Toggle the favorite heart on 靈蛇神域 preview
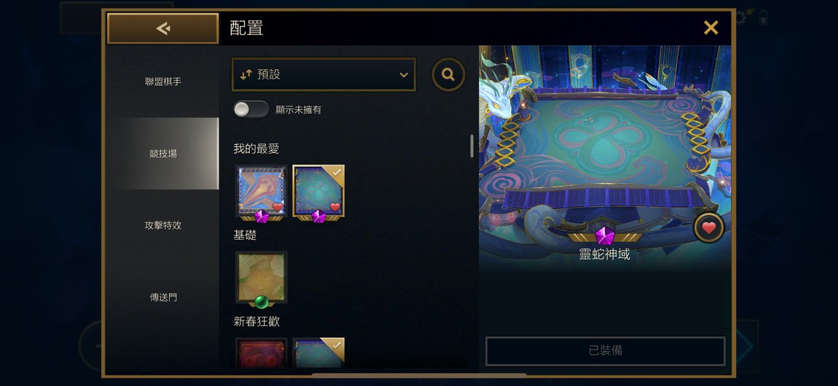The width and height of the screenshot is (838, 386). point(709,228)
